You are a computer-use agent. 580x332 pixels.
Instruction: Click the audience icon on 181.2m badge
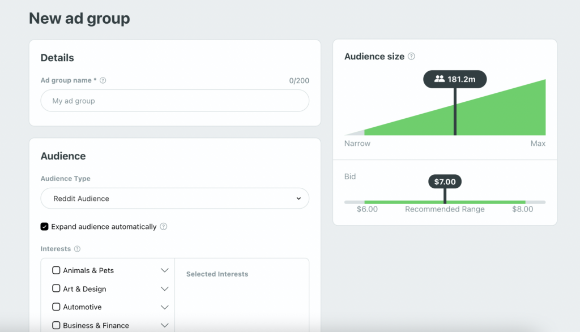click(438, 79)
